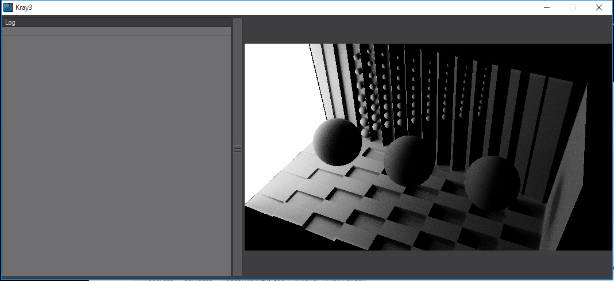Click the maximize window button

572,7
